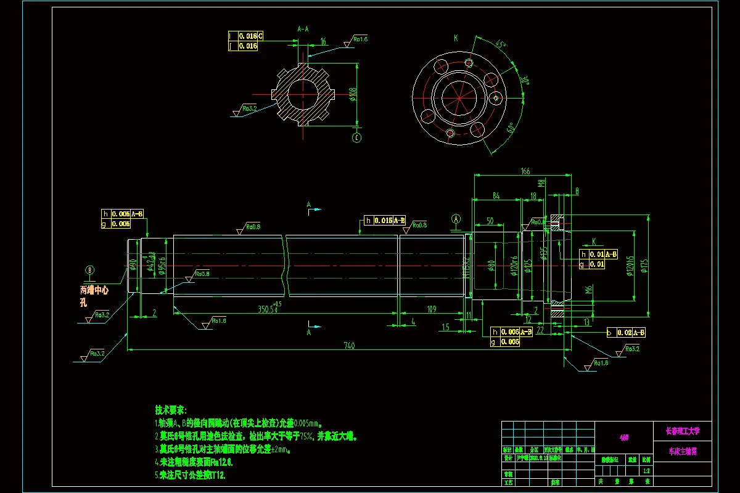Select the M8 thread callout
The height and width of the screenshot is (493, 740).
541,183
